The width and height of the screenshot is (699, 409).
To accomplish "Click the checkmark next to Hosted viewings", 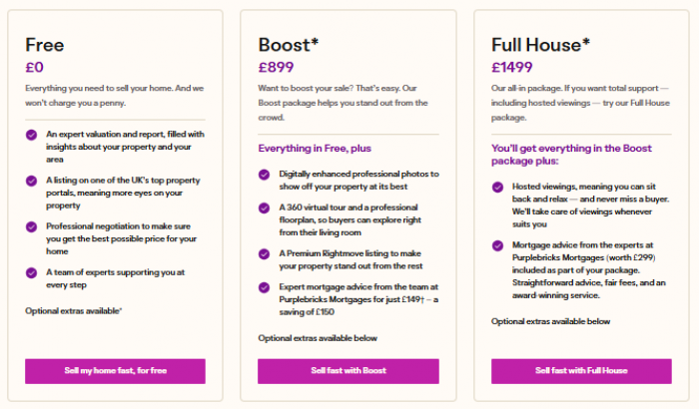I will point(497,187).
